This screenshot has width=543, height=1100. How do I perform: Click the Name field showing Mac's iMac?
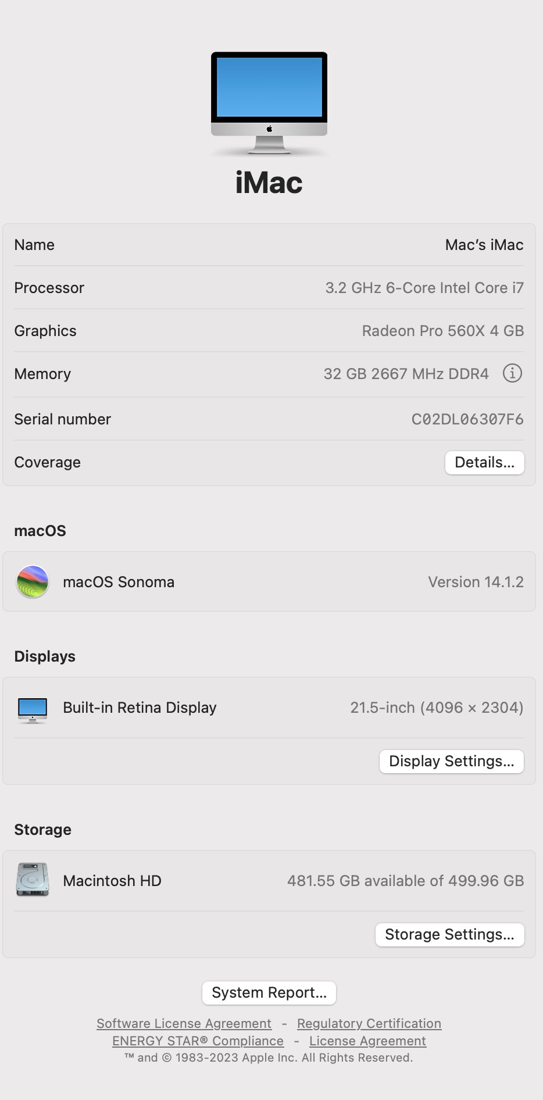point(483,245)
